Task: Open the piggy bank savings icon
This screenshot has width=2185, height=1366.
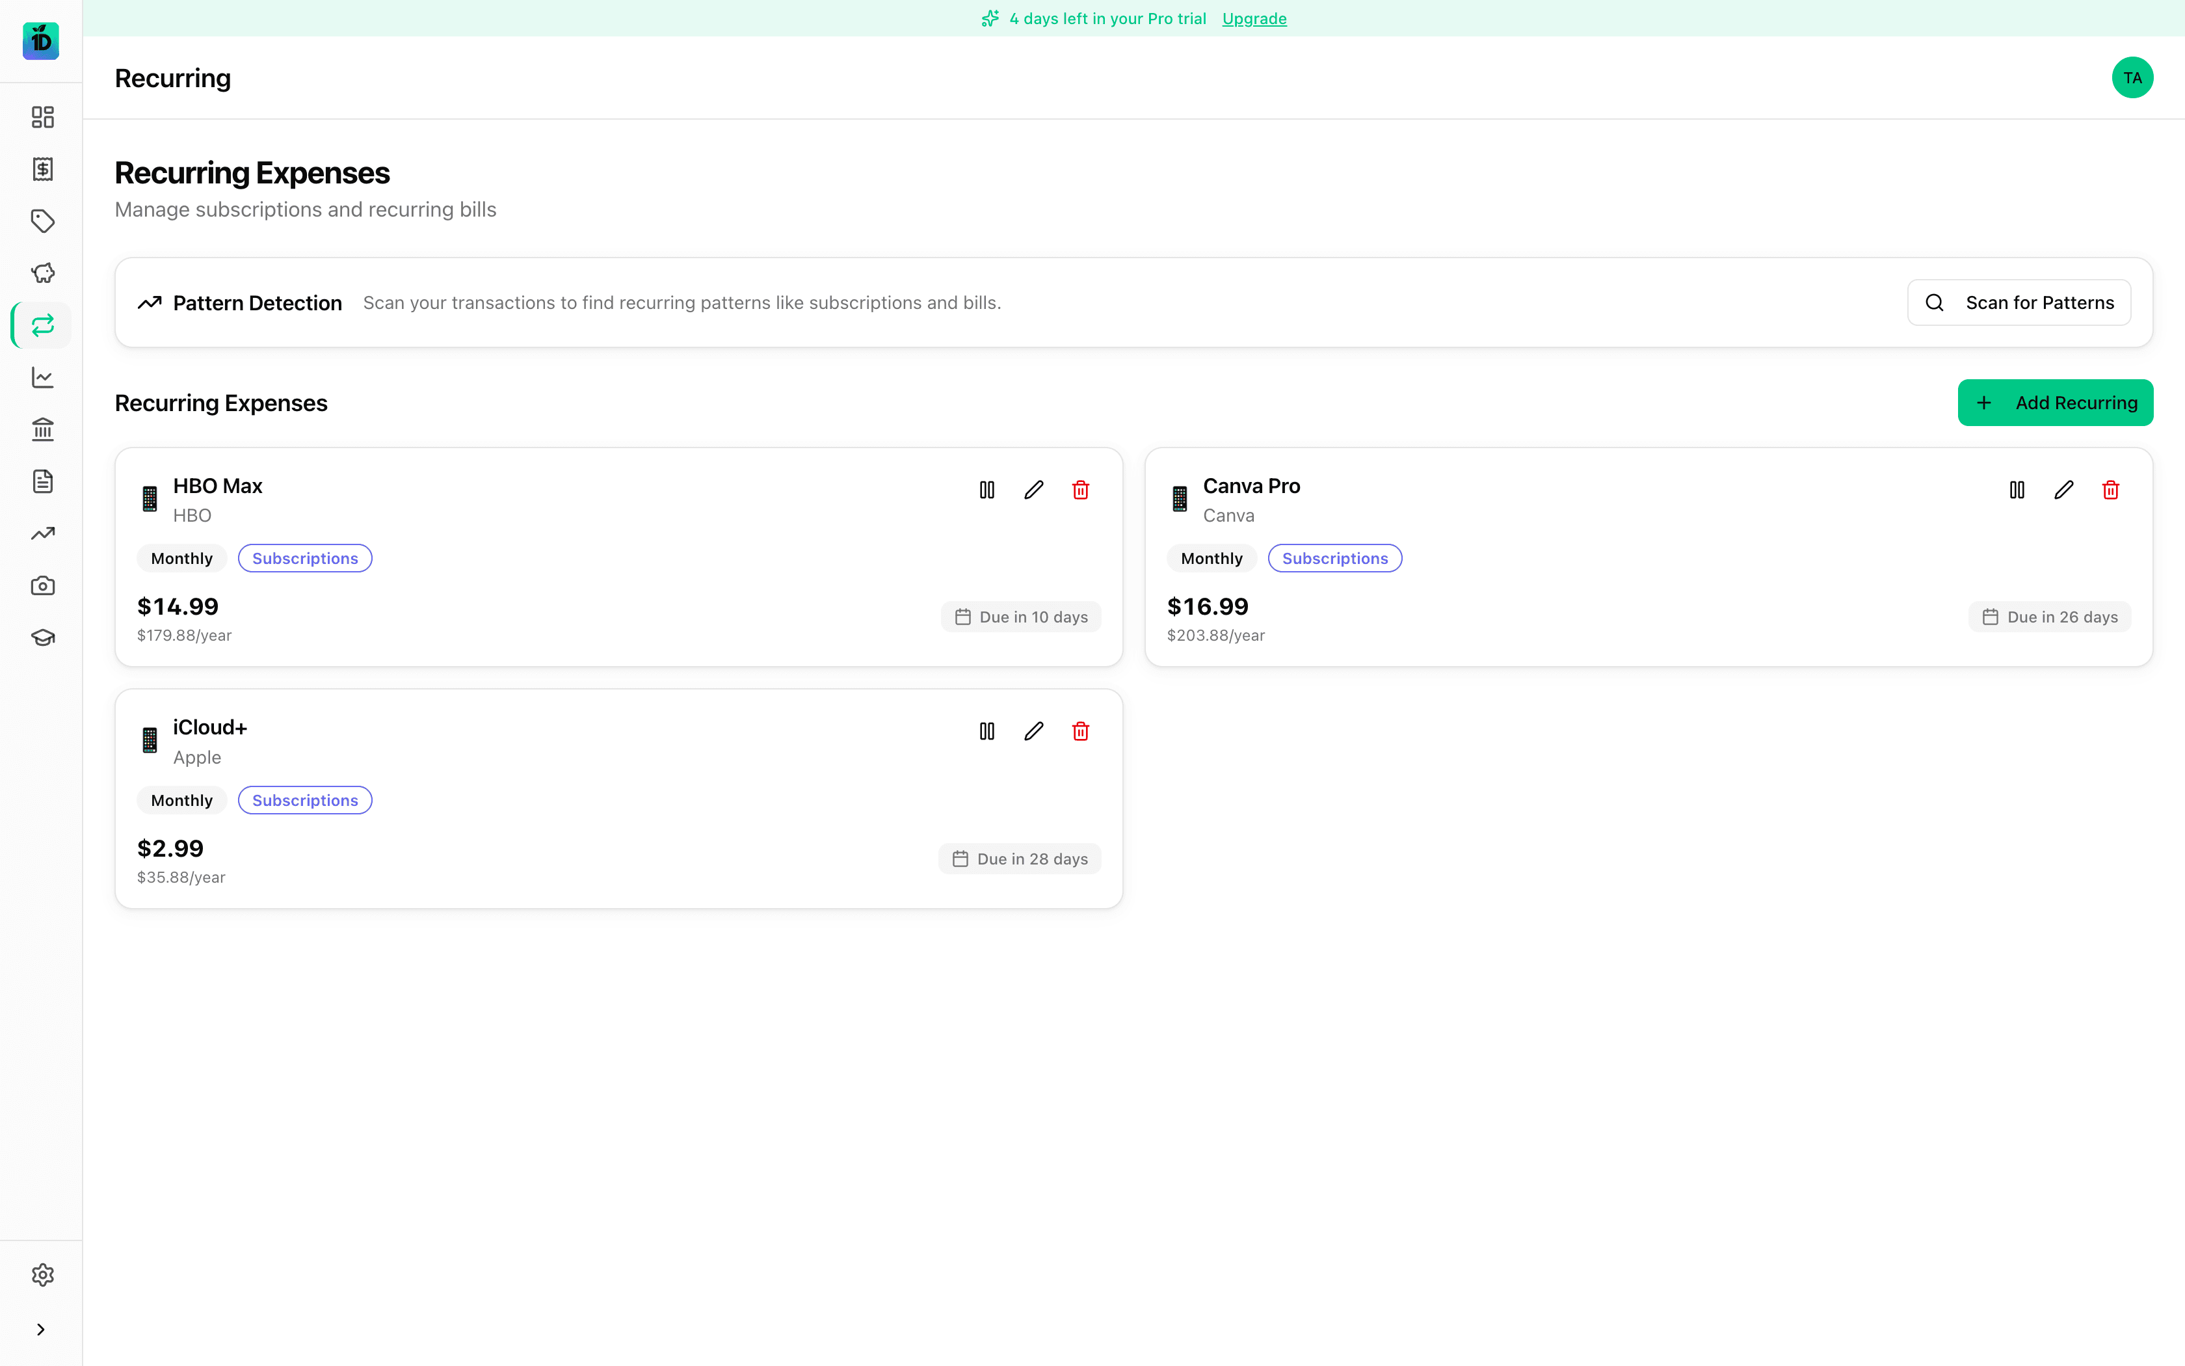Action: coord(42,273)
